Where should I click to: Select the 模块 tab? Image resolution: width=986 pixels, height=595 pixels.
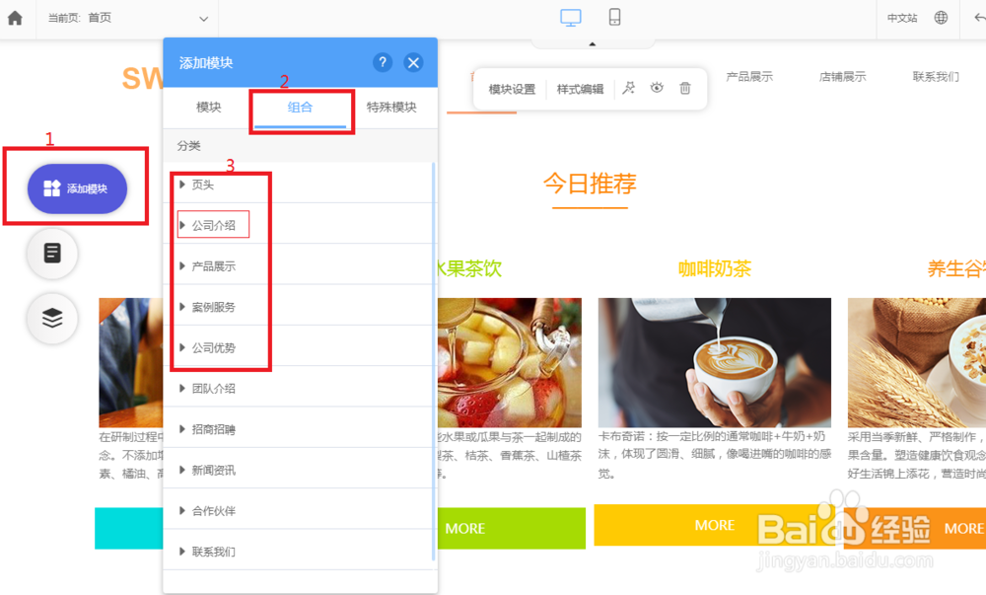tap(208, 107)
